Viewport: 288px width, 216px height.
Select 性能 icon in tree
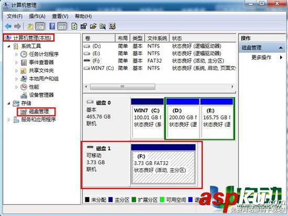pyautogui.click(x=24, y=87)
